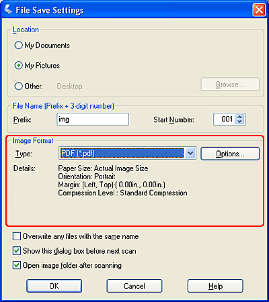Viewport: 269px width, 302px height.
Task: Select the My Documents location
Action: (18, 45)
